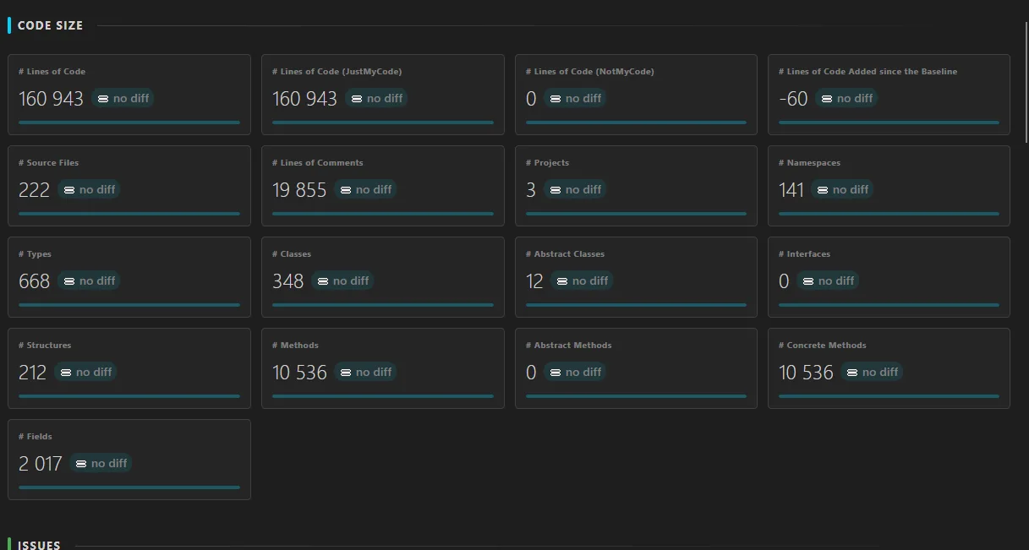Click the no diff badge in Abstract Classes card
The width and height of the screenshot is (1029, 550).
point(582,280)
